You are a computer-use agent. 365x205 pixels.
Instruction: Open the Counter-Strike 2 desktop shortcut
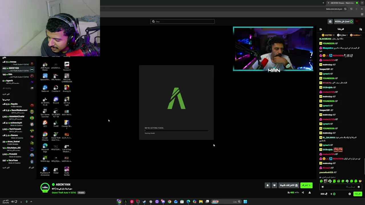pyautogui.click(x=67, y=125)
